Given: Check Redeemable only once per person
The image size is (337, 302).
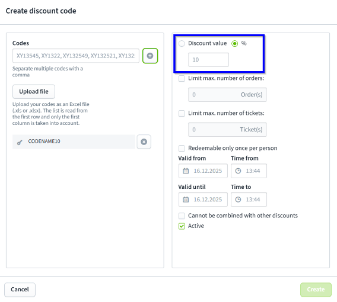Looking at the screenshot, I should point(182,148).
